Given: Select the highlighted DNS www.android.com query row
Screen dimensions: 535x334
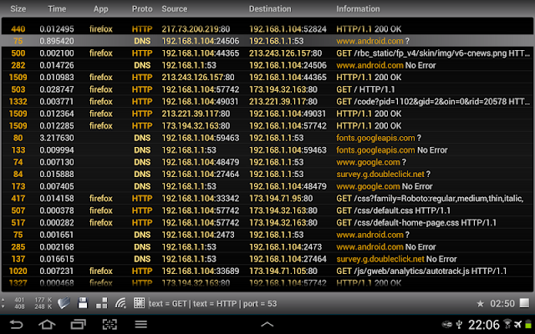Looking at the screenshot, I should (x=267, y=41).
